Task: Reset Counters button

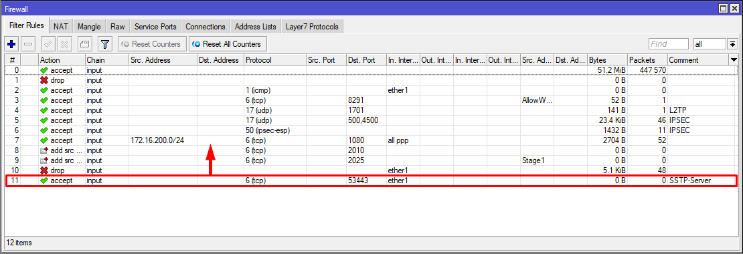Action: (x=152, y=44)
